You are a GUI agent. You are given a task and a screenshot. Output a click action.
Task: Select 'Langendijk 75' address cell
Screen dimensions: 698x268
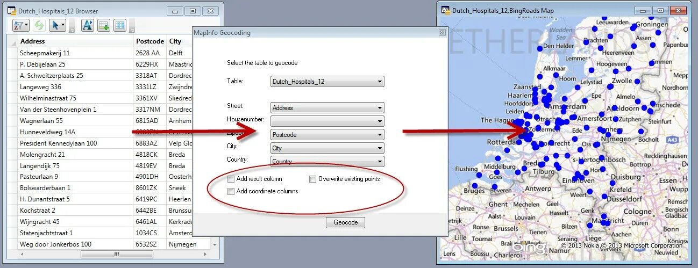(x=75, y=166)
